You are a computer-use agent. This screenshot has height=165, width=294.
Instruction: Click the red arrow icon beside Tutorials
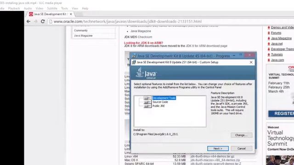269,55
